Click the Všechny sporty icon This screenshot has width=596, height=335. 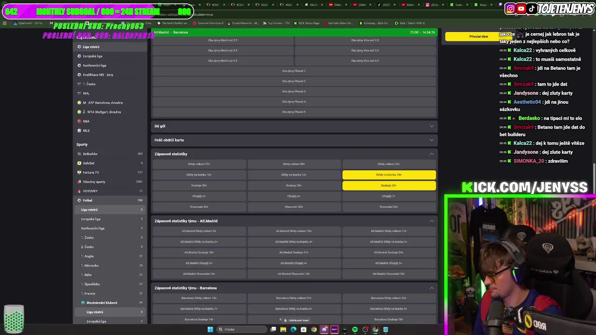click(x=79, y=182)
